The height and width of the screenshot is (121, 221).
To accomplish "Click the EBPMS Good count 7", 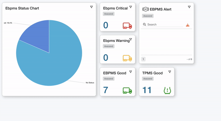I will [x=106, y=90].
